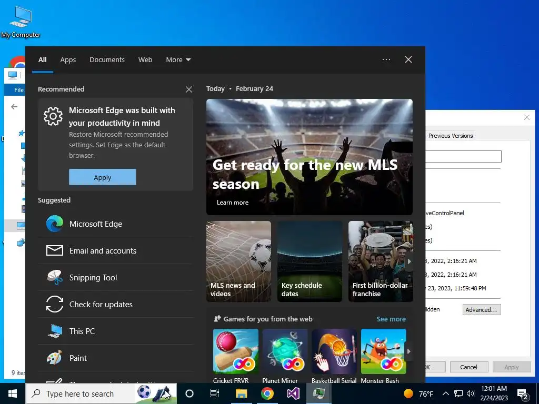Open File Explorer from taskbar

(241, 393)
